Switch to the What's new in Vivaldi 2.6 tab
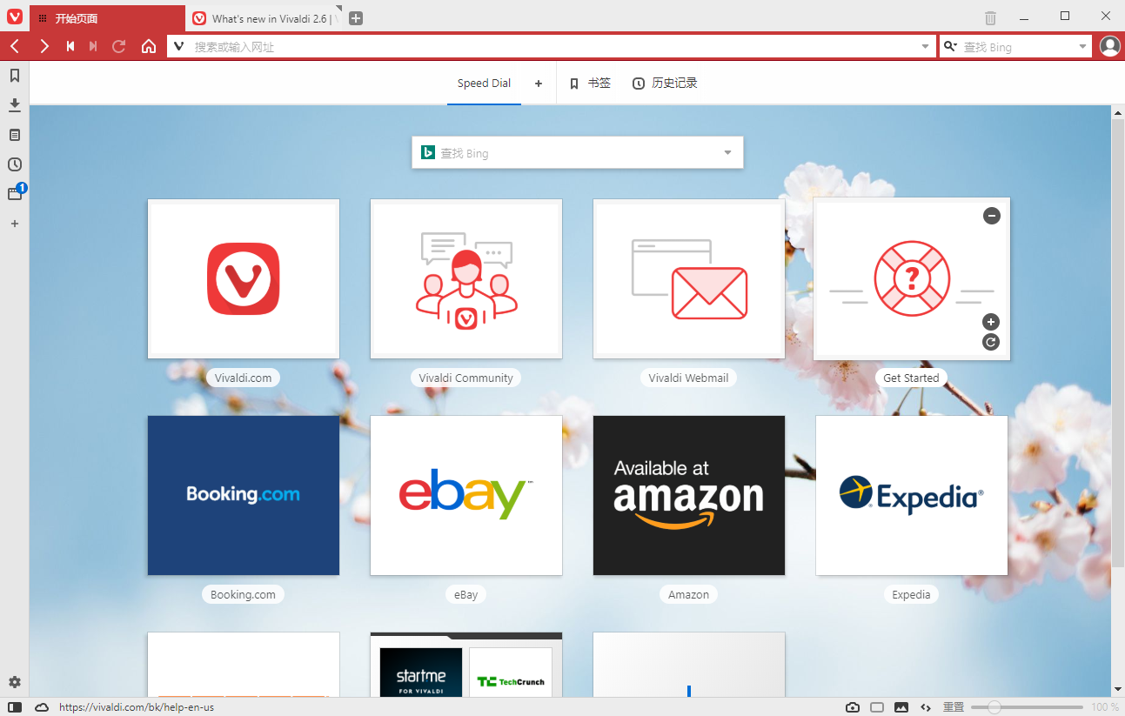 261,17
